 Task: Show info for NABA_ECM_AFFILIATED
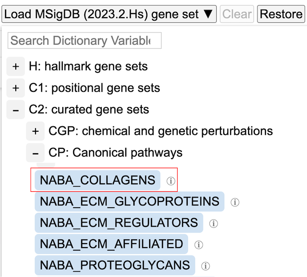pyautogui.click(x=199, y=245)
